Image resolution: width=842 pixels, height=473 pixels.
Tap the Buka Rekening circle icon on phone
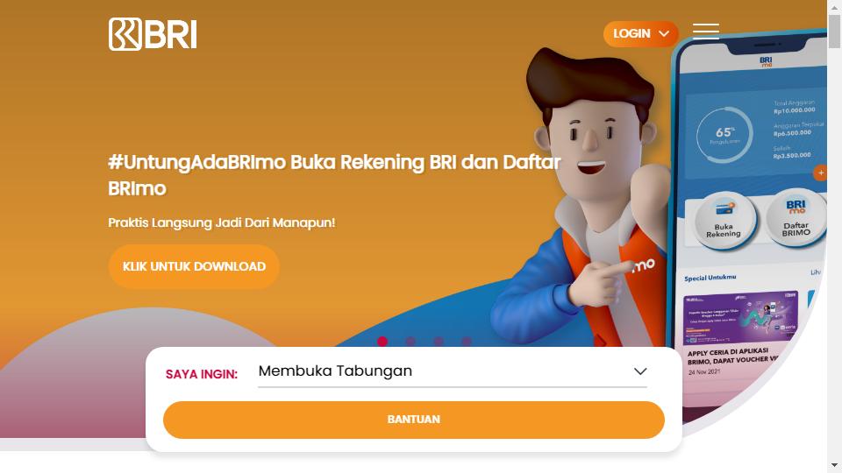(723, 221)
